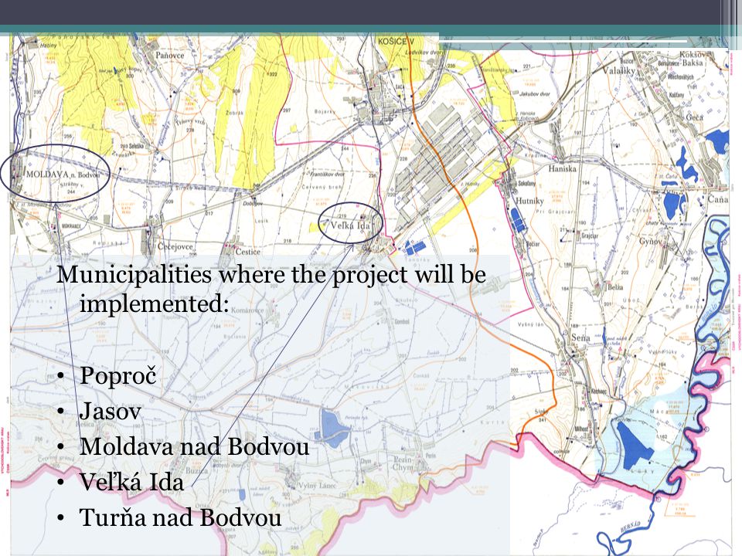Click the 'Seňa' map label
Image resolution: width=742 pixels, height=556 pixels.
tap(580, 337)
